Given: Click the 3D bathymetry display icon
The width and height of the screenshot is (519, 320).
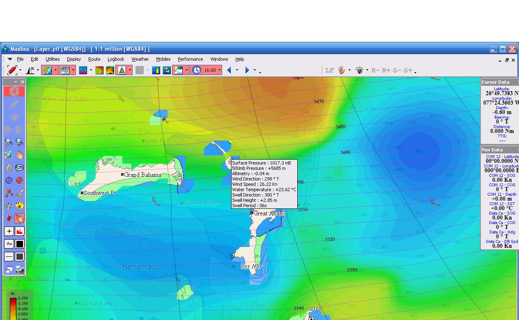Looking at the screenshot, I should tap(83, 70).
